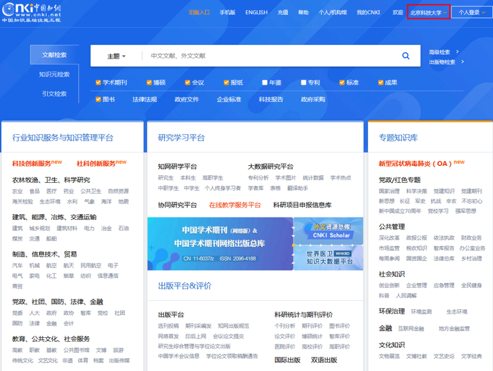The width and height of the screenshot is (493, 371).
Task: Uncheck the 会议 checkbox
Action: click(x=187, y=83)
